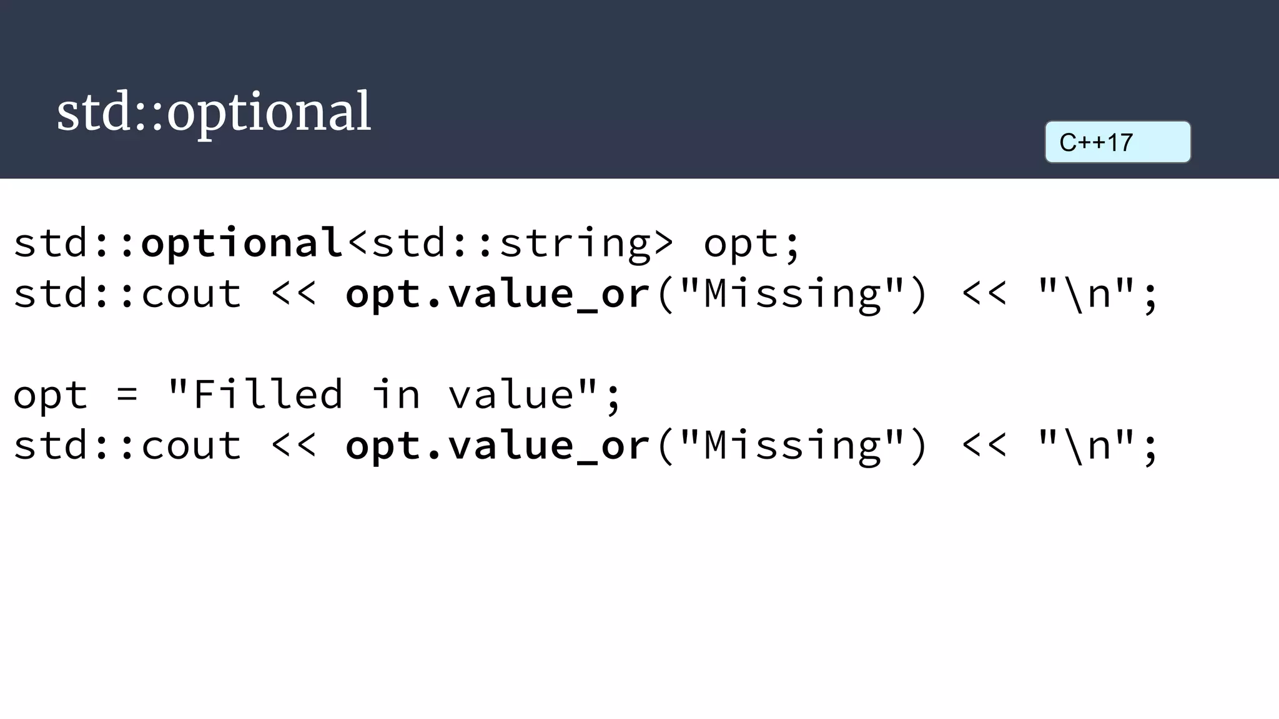Click the "\n" string on the final code line
1279x719 pixels.
(x=1085, y=446)
